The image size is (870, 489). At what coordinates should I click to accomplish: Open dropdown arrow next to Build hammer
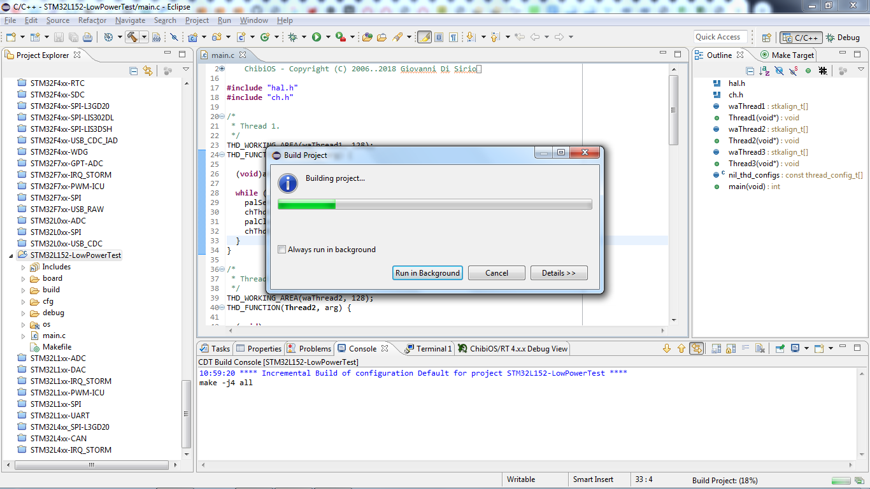(x=144, y=37)
